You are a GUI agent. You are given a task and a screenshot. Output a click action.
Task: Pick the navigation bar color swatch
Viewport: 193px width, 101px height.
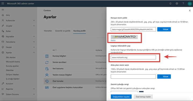[141, 92]
